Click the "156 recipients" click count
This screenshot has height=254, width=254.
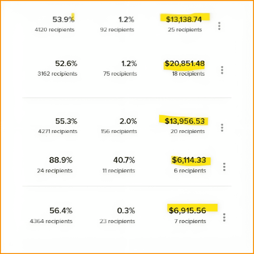[x=119, y=131]
